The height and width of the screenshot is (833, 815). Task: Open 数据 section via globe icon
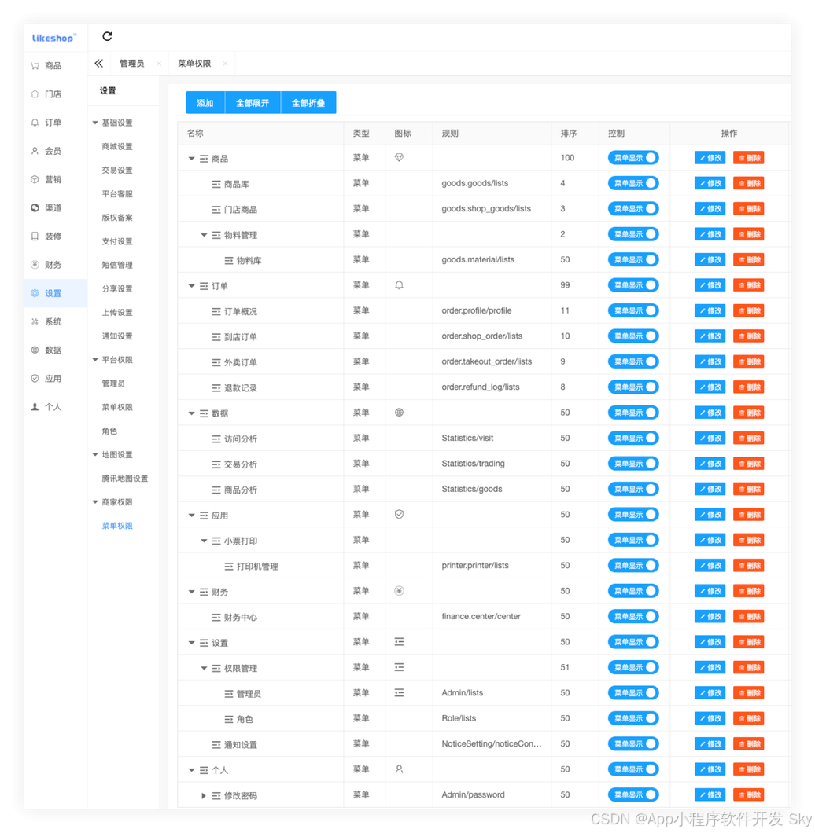click(35, 350)
